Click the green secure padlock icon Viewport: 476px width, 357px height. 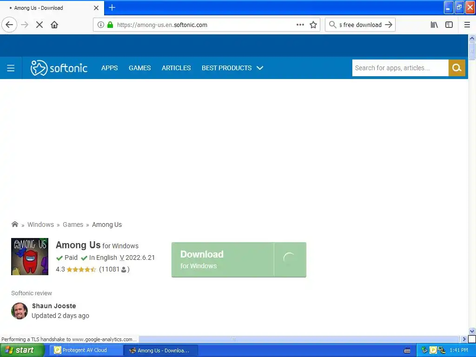pyautogui.click(x=110, y=25)
